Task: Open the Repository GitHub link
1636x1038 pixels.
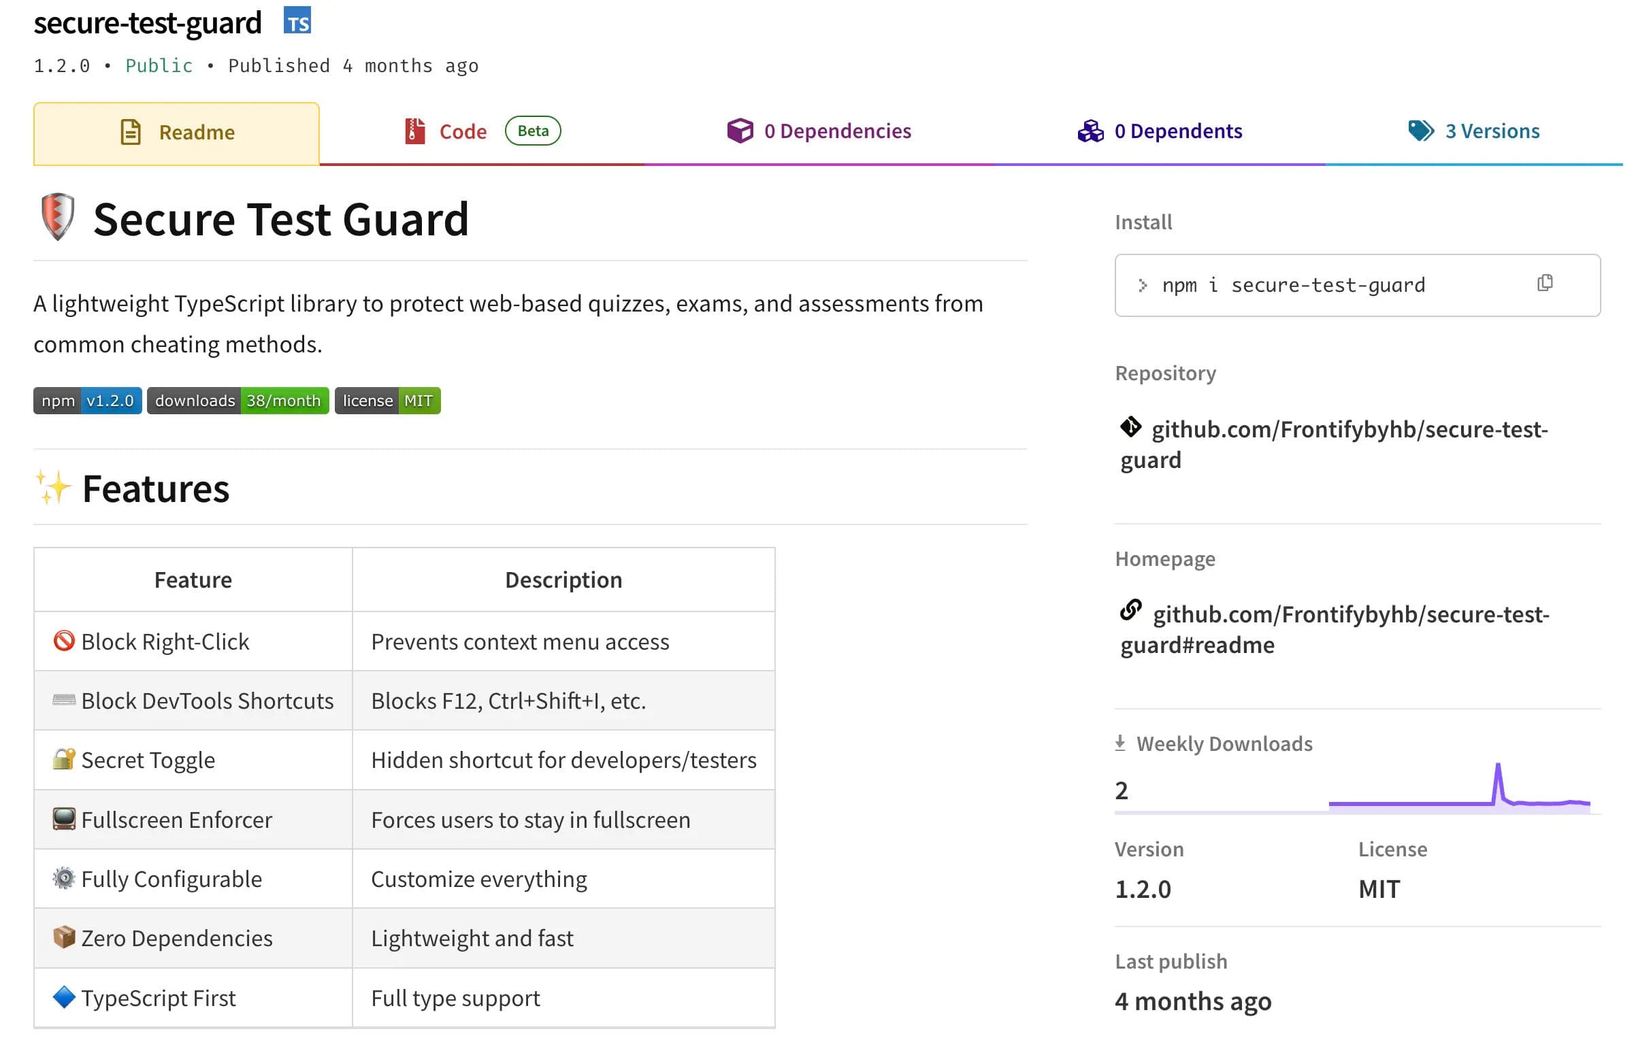Action: (1334, 444)
